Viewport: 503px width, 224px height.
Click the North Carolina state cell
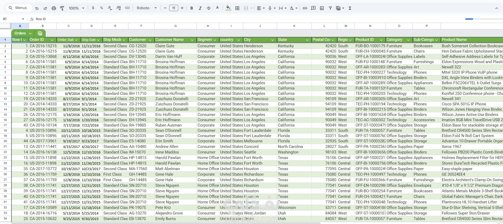(294, 147)
